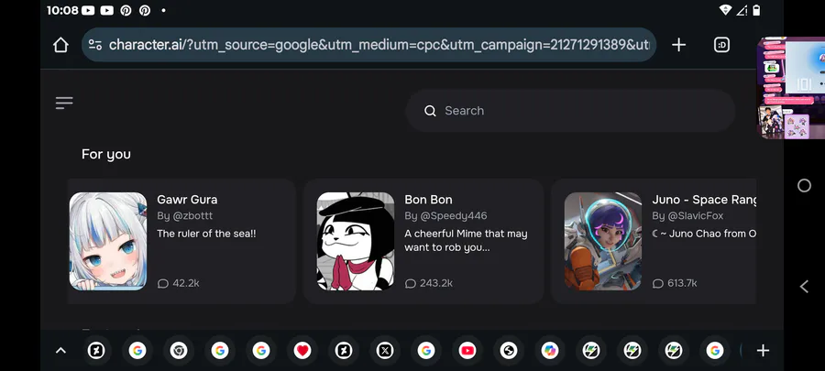Screen dimensions: 825x371
Task: Switch to the Copilot colorful icon tab
Action: point(550,351)
